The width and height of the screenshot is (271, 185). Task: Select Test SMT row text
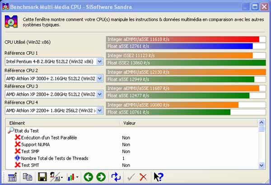tap(30, 165)
